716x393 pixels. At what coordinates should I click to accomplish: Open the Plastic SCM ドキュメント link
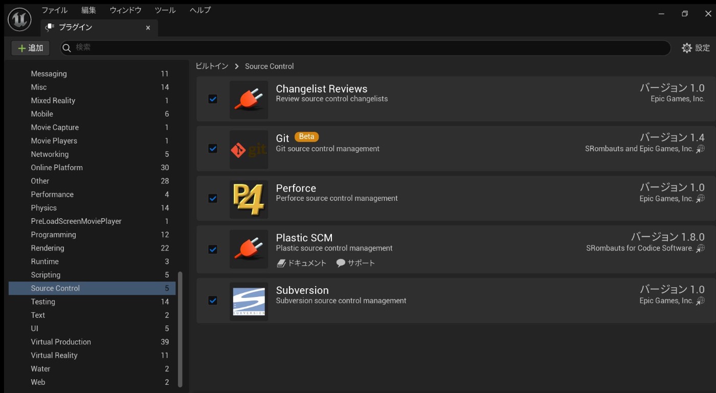coord(302,263)
